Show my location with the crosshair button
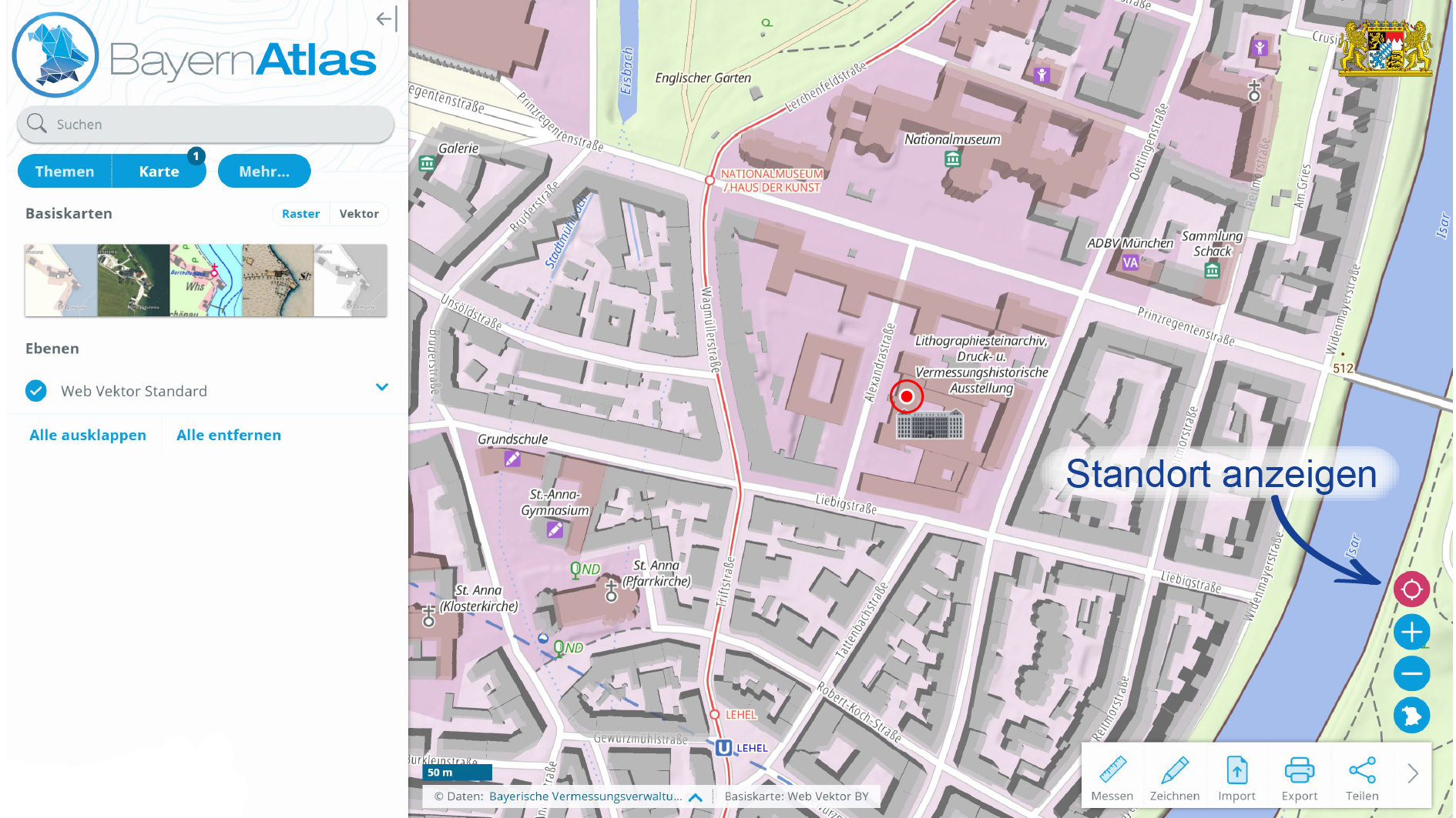Screen dimensions: 1456x818 1411,589
